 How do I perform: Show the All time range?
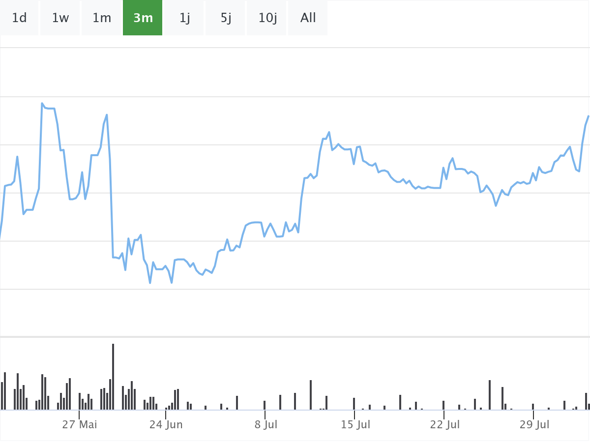tap(308, 18)
